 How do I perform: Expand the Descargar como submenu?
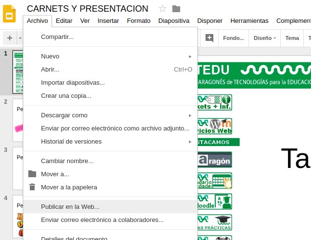110,115
